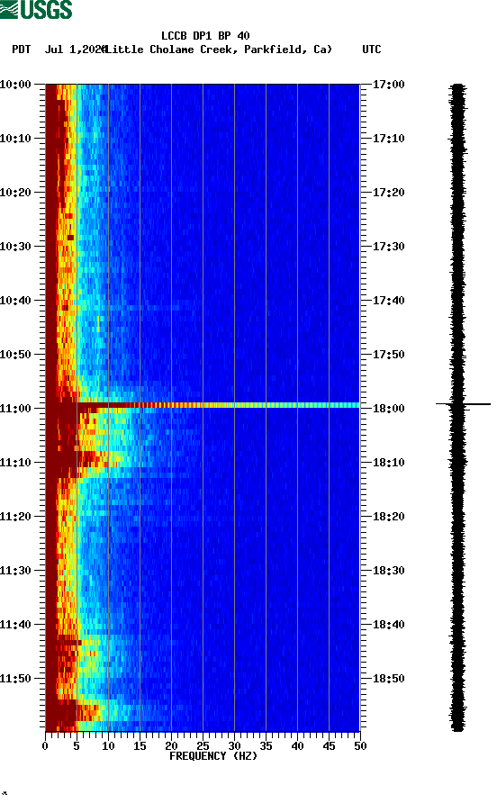Click the '10:20' PDT time label
Viewport: 497px width, 803px height.
coord(15,192)
